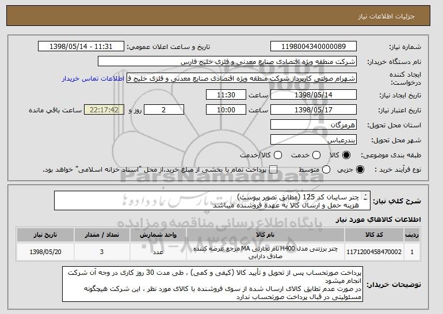Screen dimensions: 443x314
Task: Click the validity time field 10:00
Action: (226, 110)
